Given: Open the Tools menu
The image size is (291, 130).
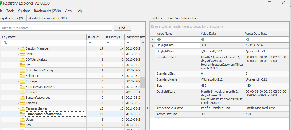Looking at the screenshot, I should [x=10, y=11].
